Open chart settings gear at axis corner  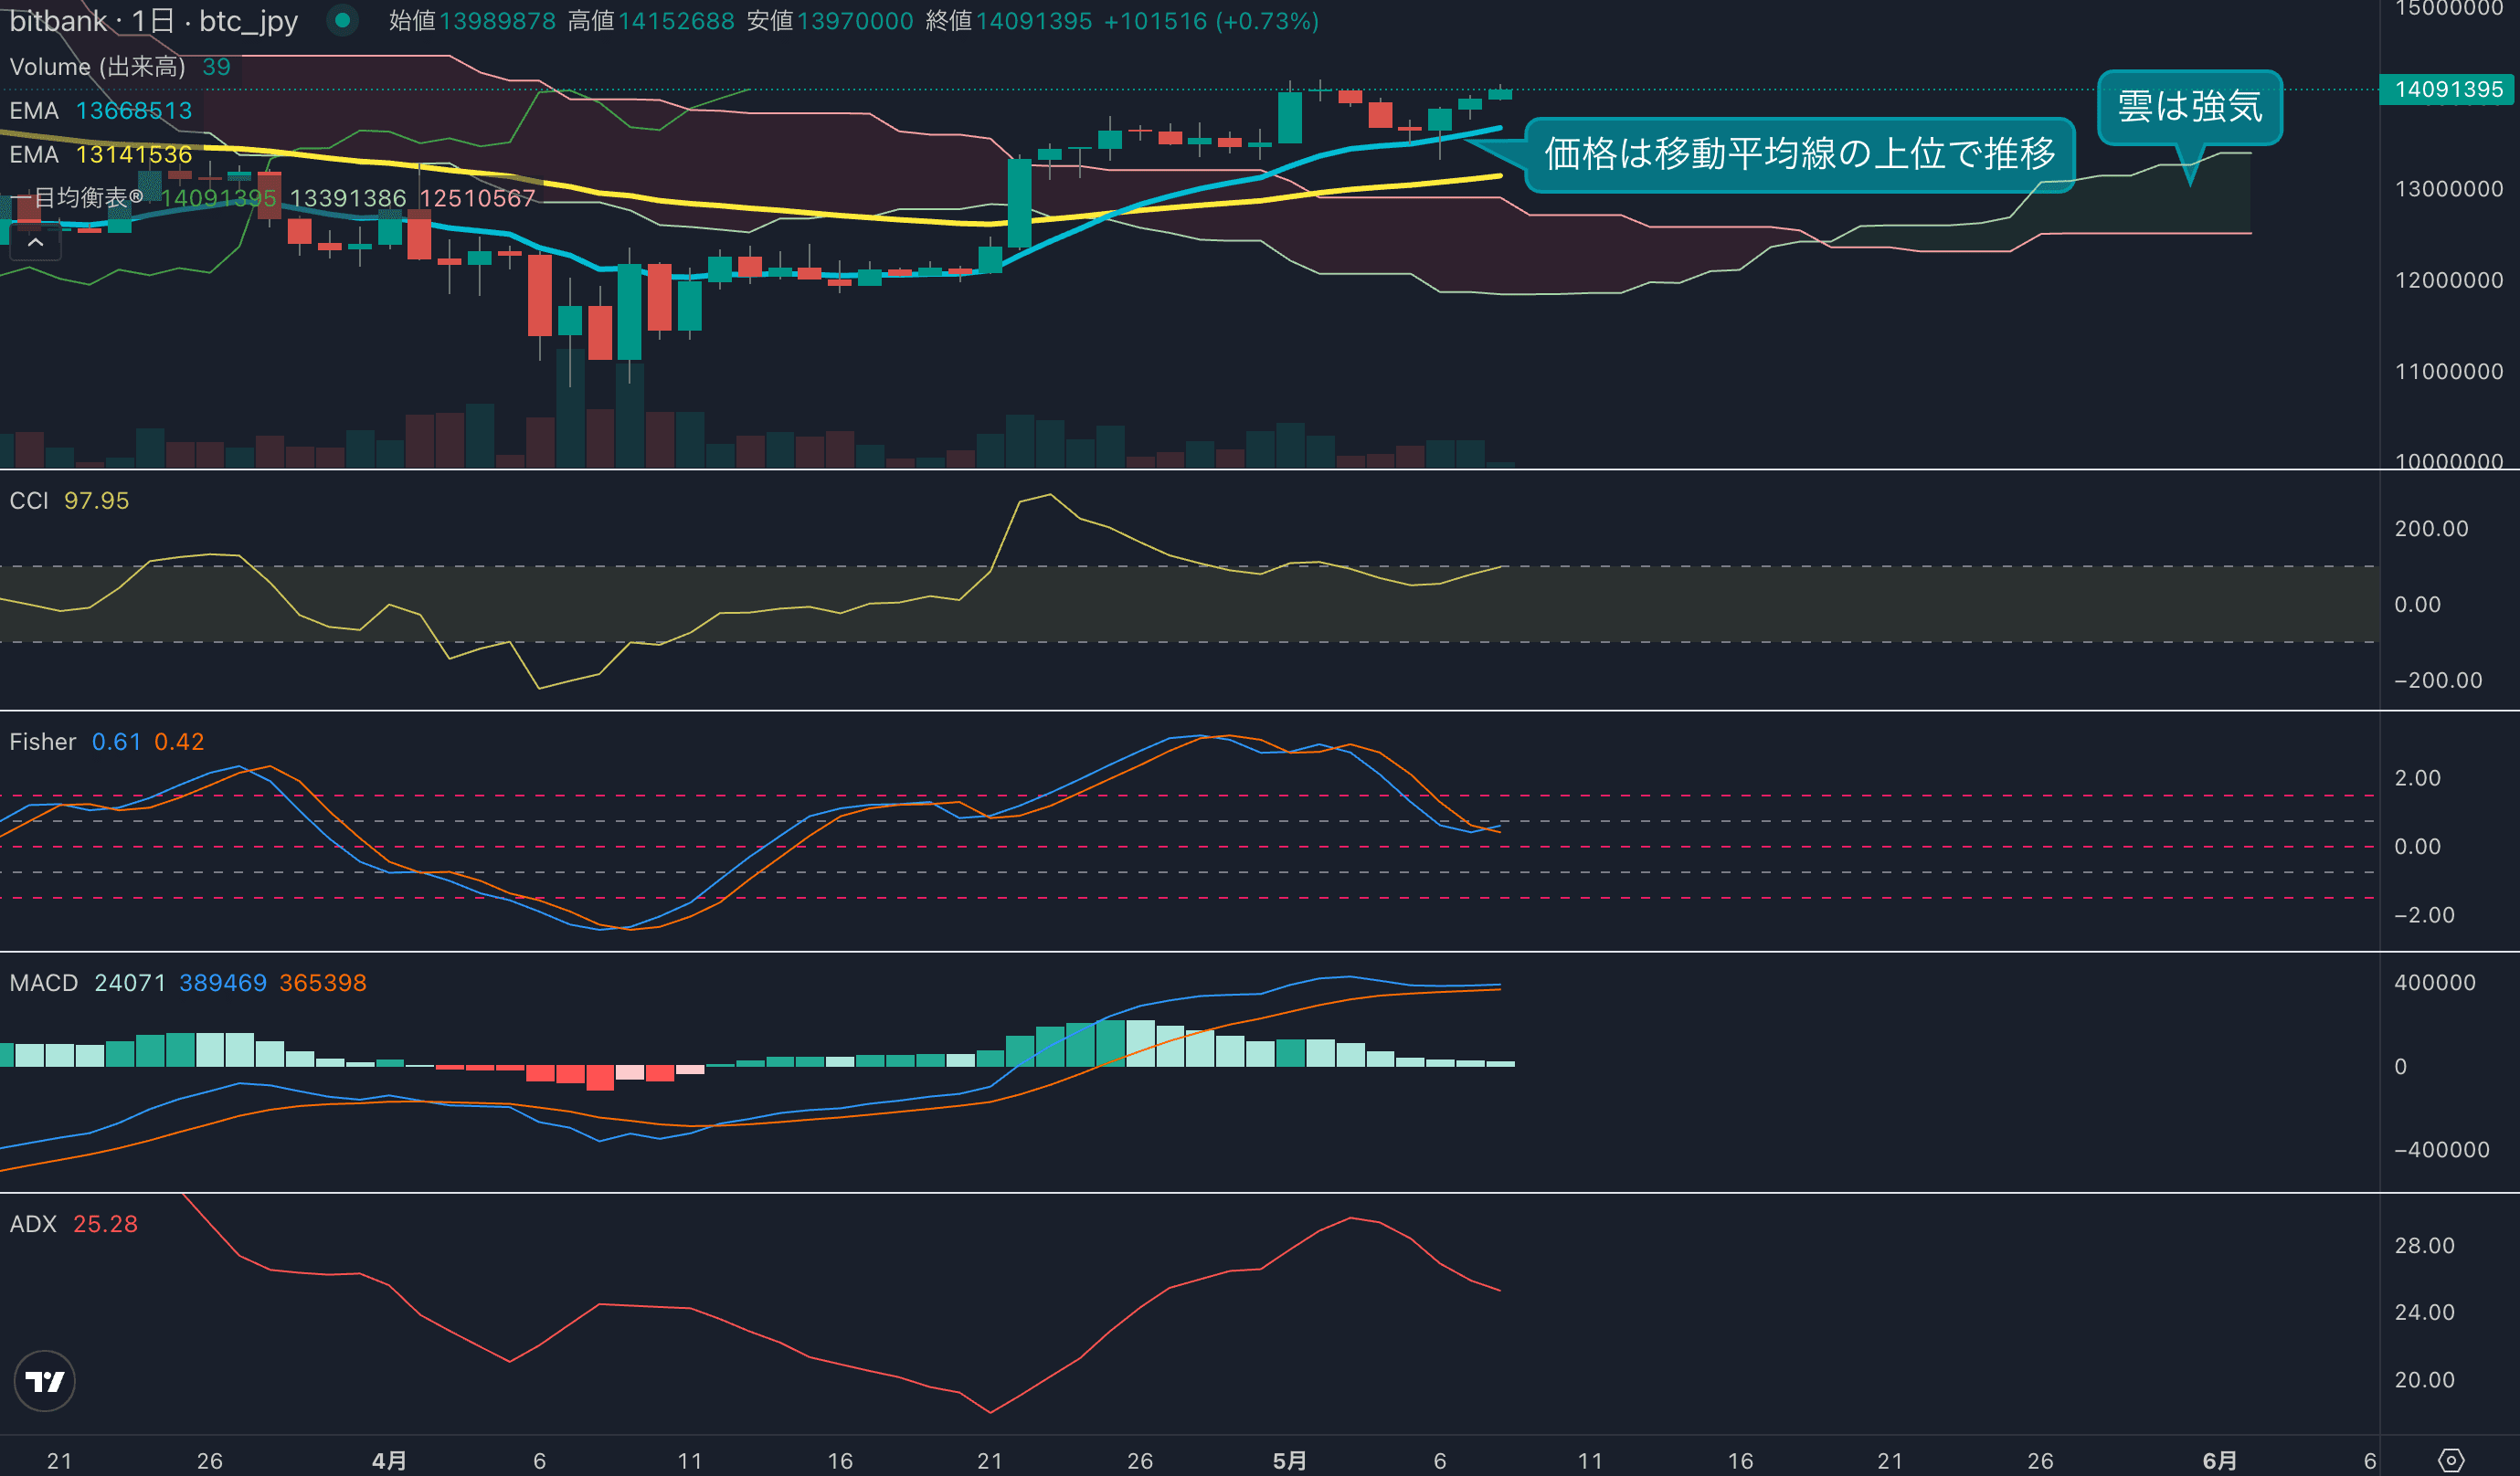(x=2450, y=1460)
